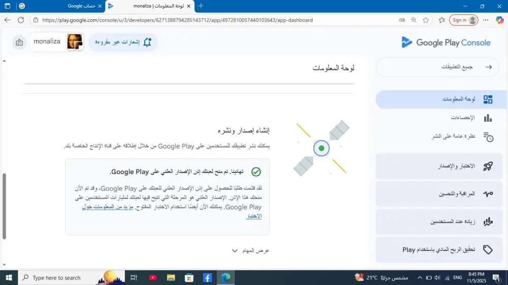This screenshot has height=285, width=508.
Task: Click the Mona Lisa profile thumbnail
Action: [75, 42]
